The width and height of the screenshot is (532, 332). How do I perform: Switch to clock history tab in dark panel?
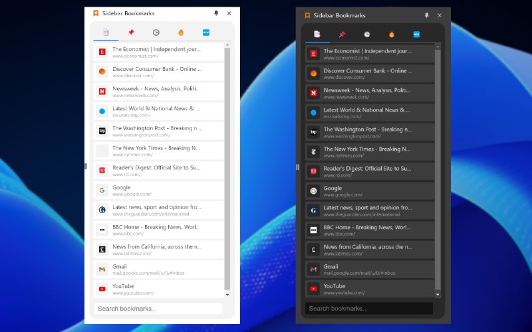[367, 35]
